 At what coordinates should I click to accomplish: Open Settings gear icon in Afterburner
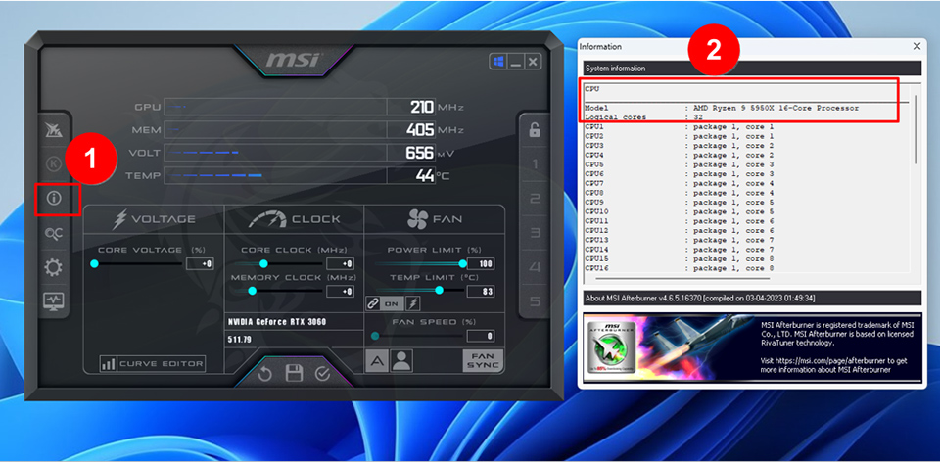pos(54,267)
